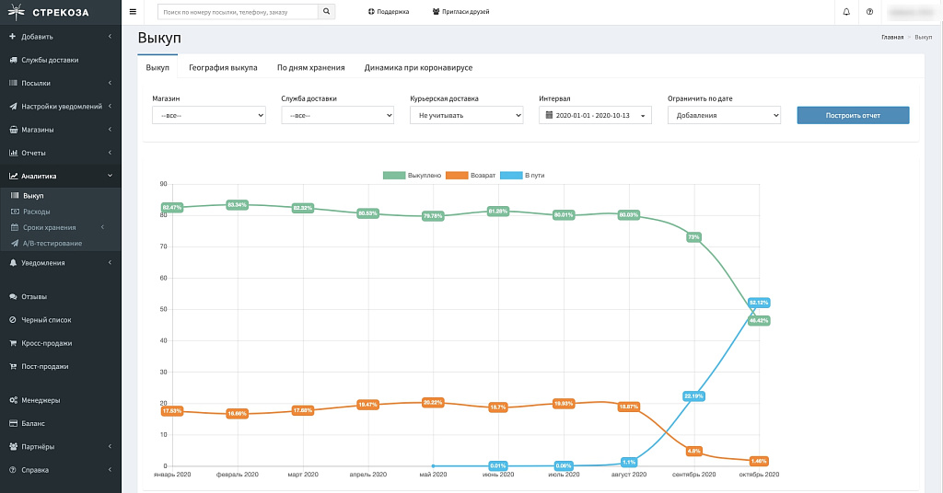Switch to По дням хранения tab
The height and width of the screenshot is (493, 943).
310,68
